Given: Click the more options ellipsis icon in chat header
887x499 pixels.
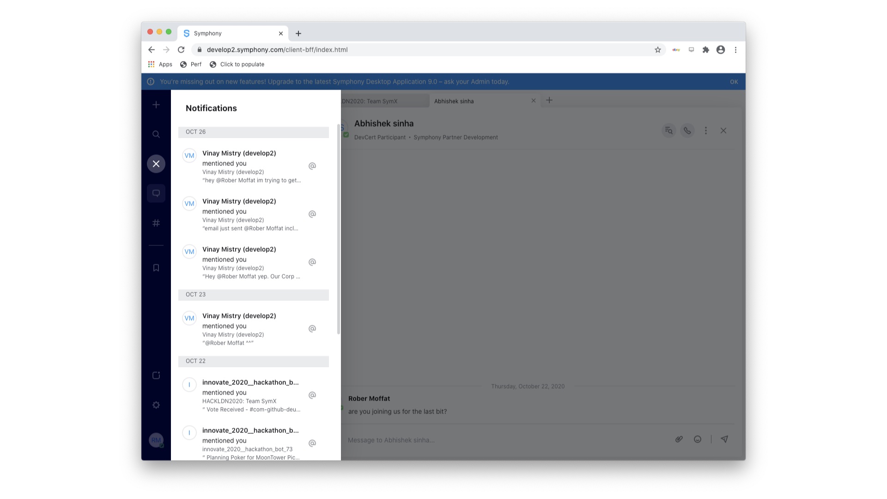Looking at the screenshot, I should point(706,130).
